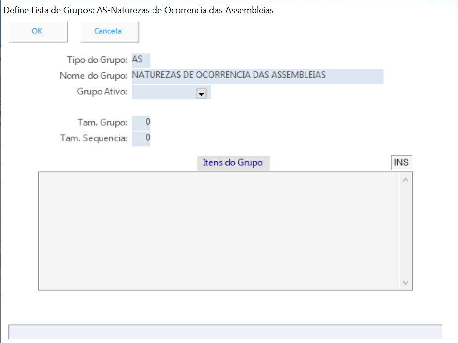Focus the Tam. Grupo number field
Image resolution: width=458 pixels, height=343 pixels.
click(x=141, y=122)
